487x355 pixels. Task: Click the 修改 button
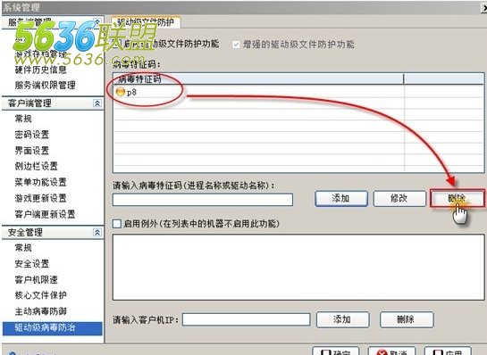(x=399, y=198)
